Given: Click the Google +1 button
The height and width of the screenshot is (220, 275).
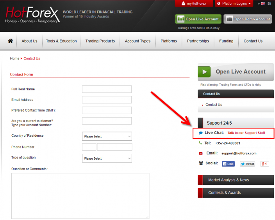Looking at the screenshot, I should [x=264, y=164].
